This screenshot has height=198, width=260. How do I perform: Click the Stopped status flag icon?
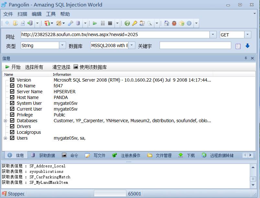pos(4,193)
